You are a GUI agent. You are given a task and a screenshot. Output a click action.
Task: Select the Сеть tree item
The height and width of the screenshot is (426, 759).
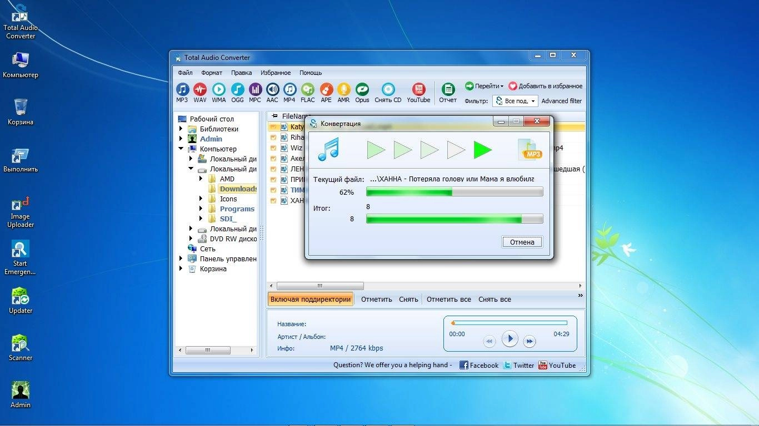[207, 248]
